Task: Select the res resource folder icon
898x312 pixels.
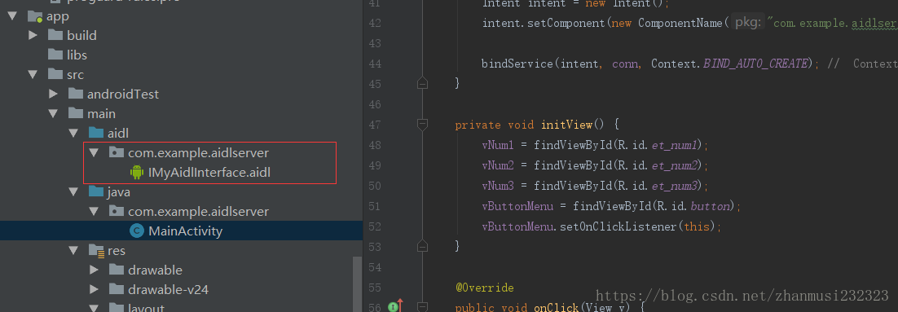Action: pos(96,250)
